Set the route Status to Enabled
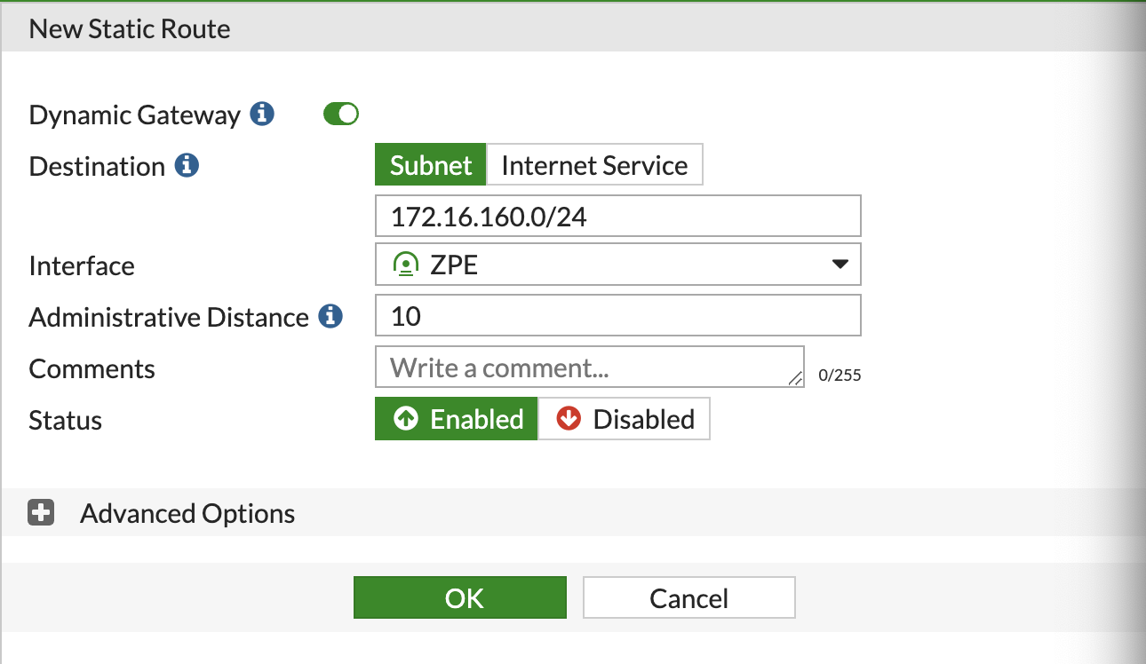The height and width of the screenshot is (664, 1146). pyautogui.click(x=456, y=418)
